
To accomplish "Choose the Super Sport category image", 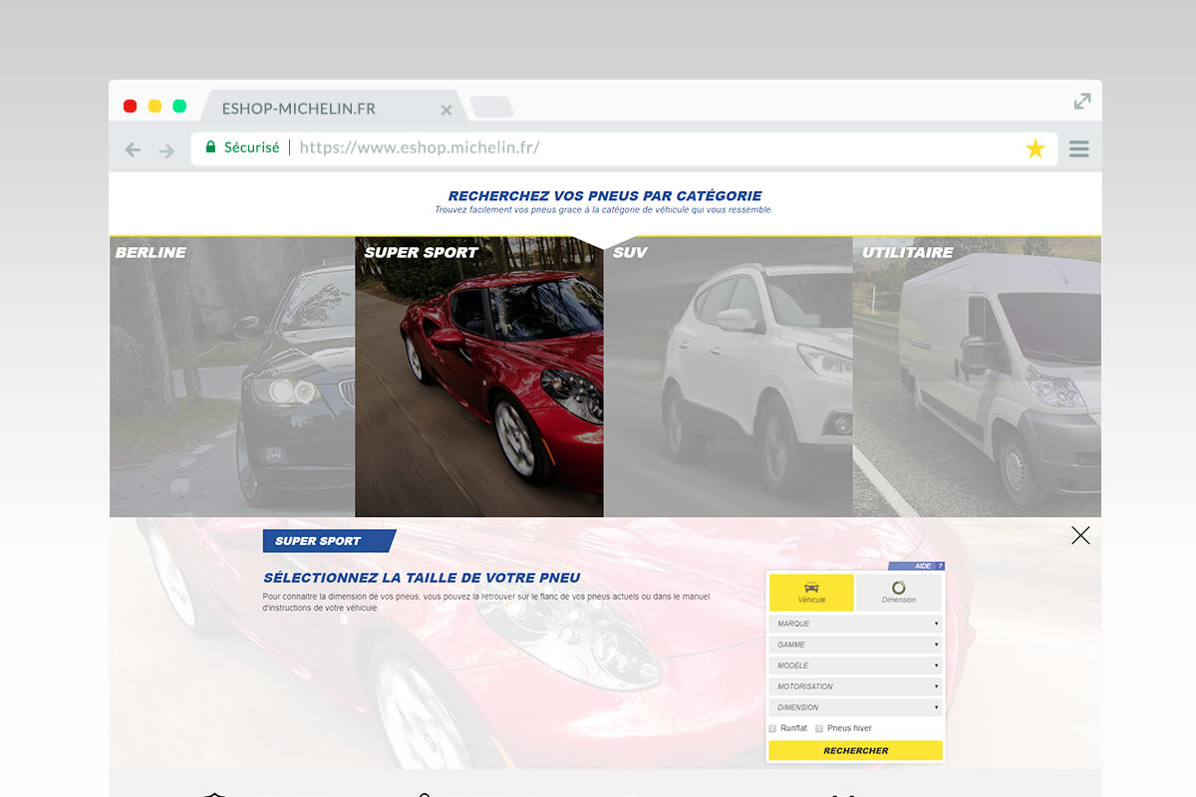I will [479, 377].
